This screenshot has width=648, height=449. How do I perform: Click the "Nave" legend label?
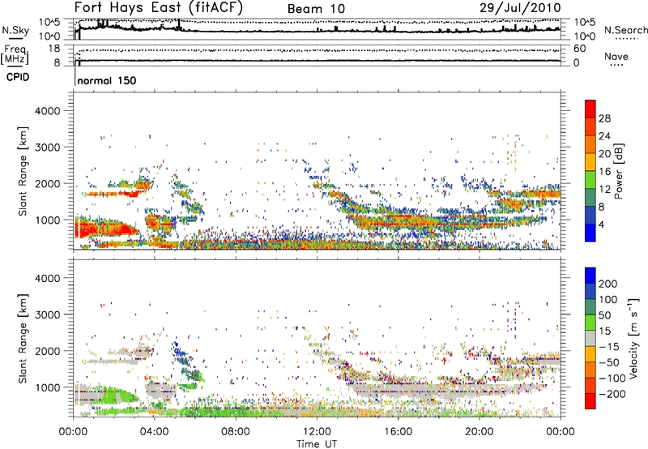coord(616,57)
